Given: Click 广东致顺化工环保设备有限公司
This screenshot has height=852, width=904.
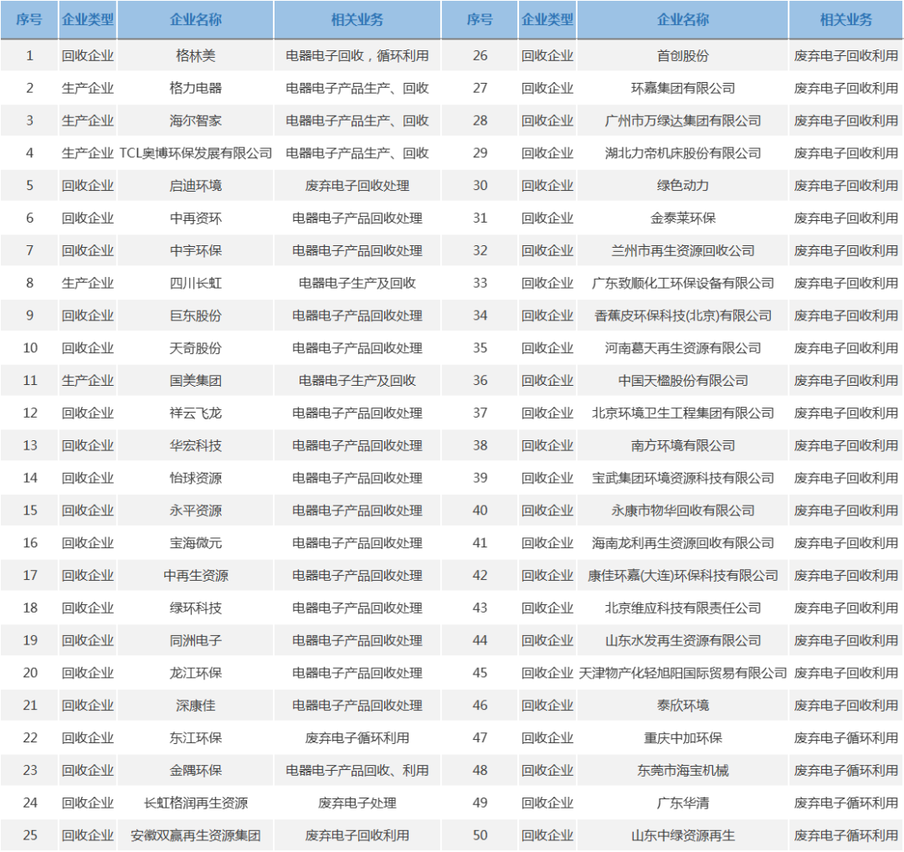Looking at the screenshot, I should [683, 283].
